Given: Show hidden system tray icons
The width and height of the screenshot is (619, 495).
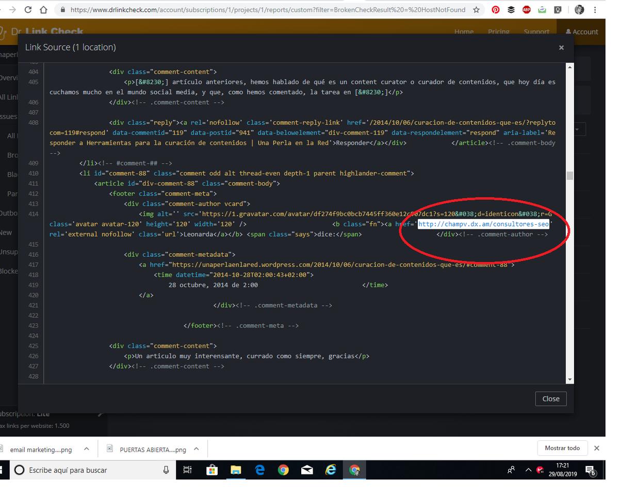Looking at the screenshot, I should [528, 470].
